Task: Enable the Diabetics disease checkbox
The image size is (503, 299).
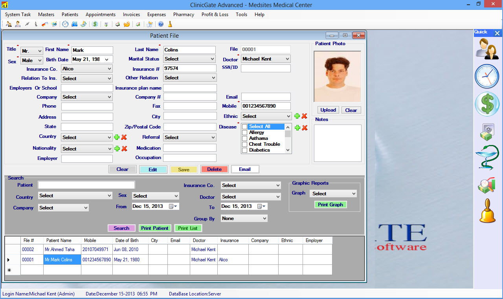Action: [244, 150]
